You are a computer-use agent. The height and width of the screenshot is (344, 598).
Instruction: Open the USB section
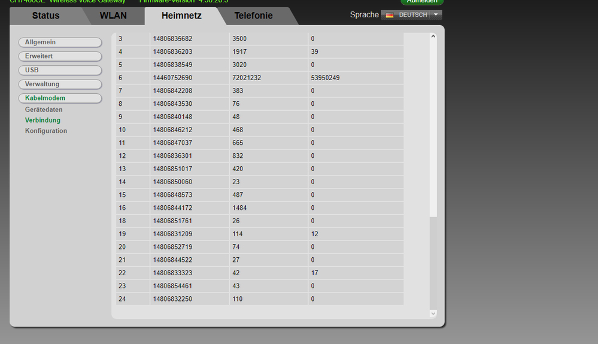[60, 70]
